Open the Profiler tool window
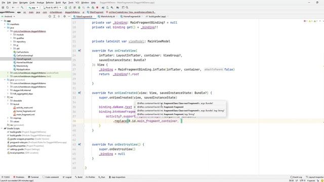Viewport: 324px width, 182px height. click(91, 177)
